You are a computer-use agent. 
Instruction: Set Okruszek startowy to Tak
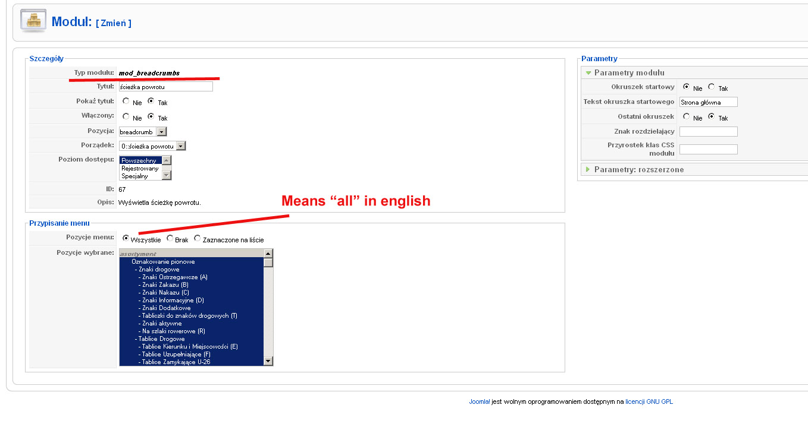coord(712,87)
